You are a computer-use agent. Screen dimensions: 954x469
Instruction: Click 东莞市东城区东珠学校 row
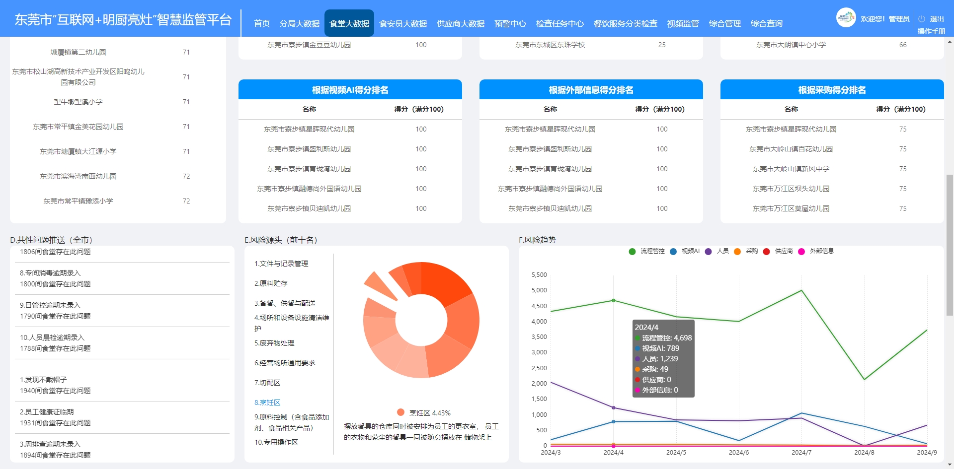point(591,45)
